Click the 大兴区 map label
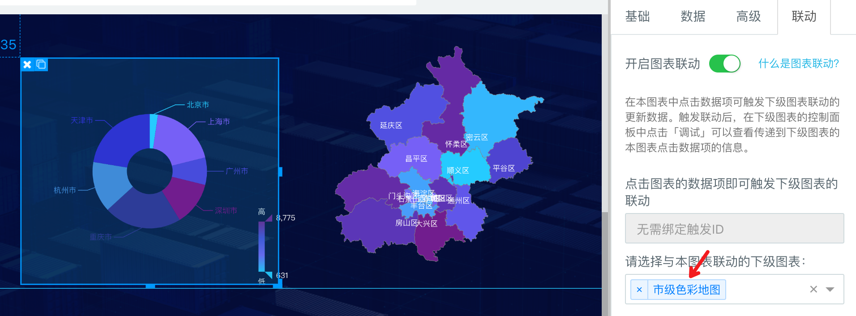 [x=427, y=223]
